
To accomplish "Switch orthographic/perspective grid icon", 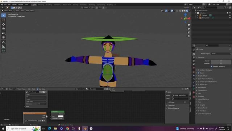I will (x=188, y=36).
